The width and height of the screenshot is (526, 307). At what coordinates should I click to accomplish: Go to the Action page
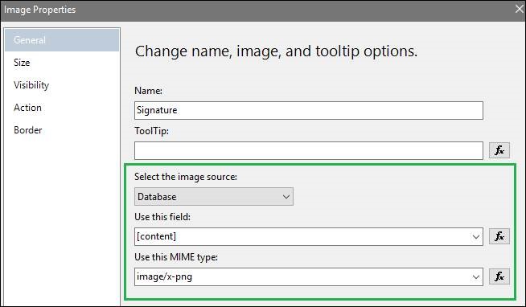(x=62, y=108)
